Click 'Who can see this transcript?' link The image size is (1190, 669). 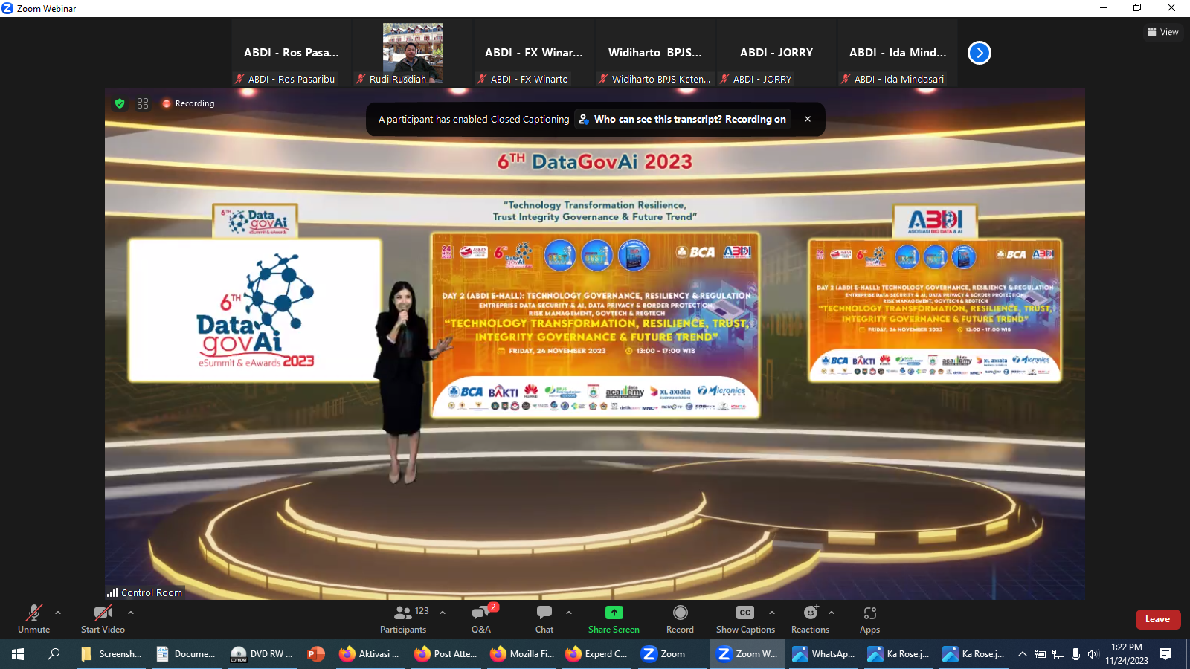(x=682, y=119)
